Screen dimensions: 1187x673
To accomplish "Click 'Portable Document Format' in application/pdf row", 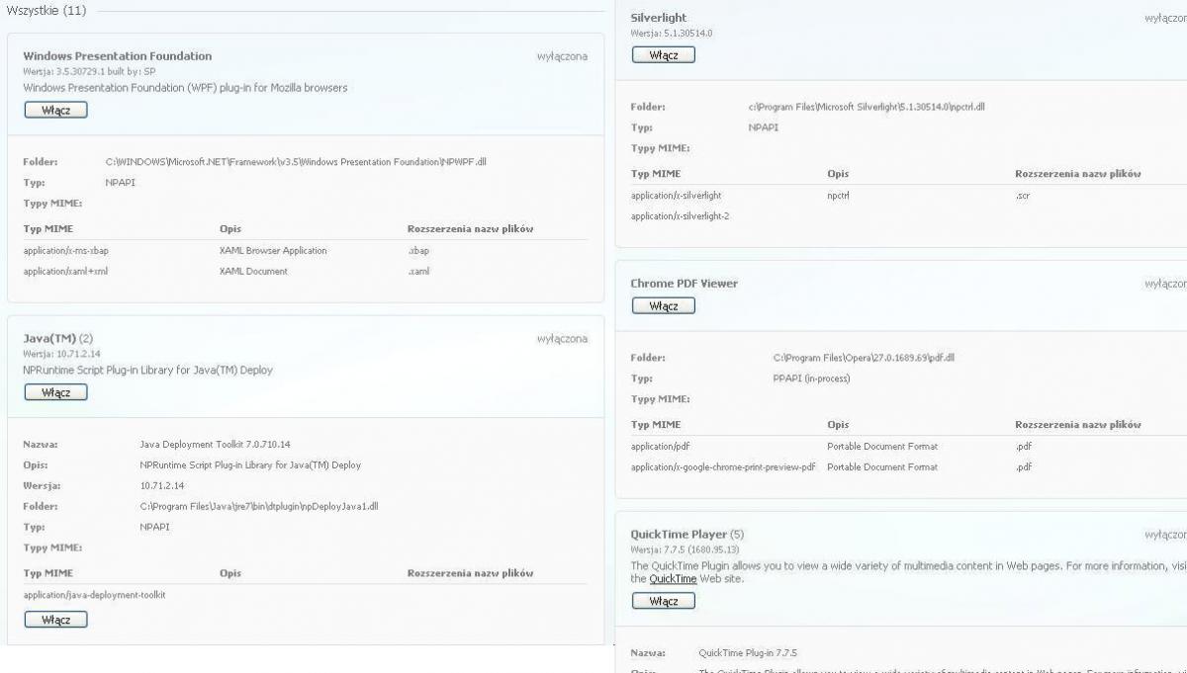I will pyautogui.click(x=882, y=447).
